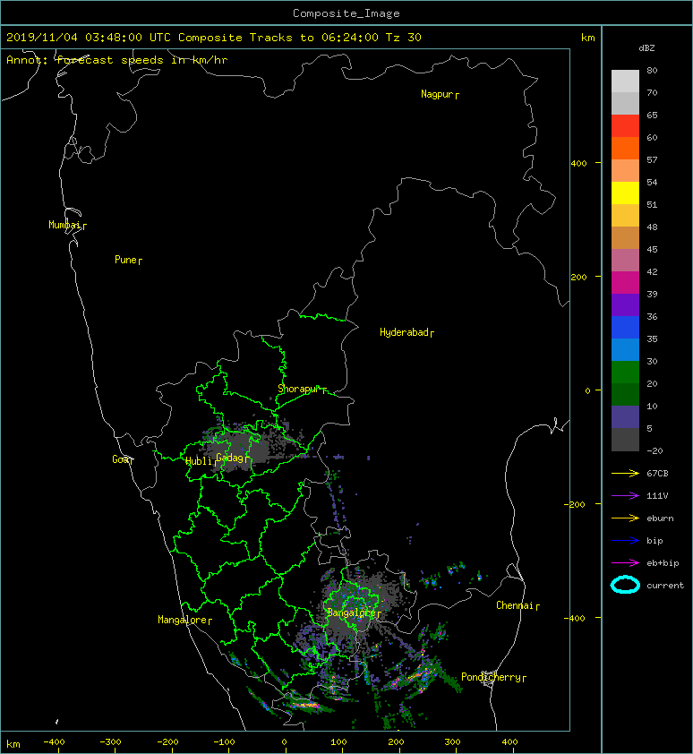The width and height of the screenshot is (693, 754).
Task: Click the Composite_Image title text
Action: (346, 13)
